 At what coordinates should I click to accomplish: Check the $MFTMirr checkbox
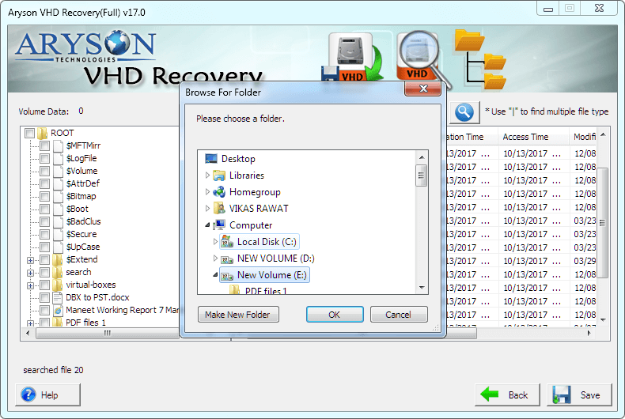(x=44, y=145)
